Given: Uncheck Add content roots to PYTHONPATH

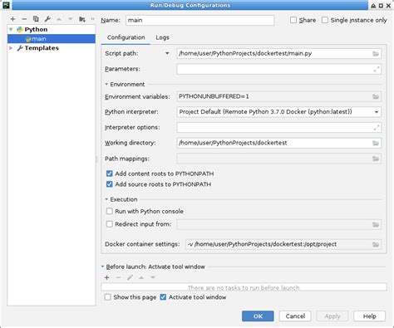Looking at the screenshot, I should click(110, 174).
